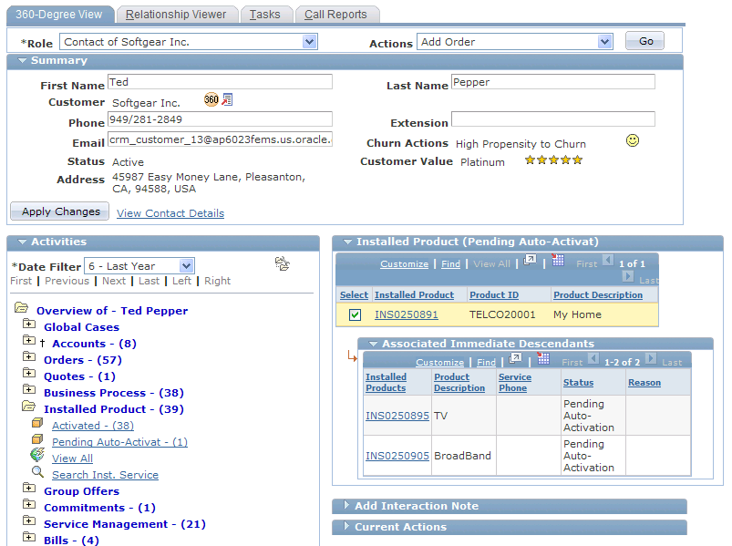This screenshot has width=732, height=546.
Task: Expand the Global Cases tree node
Action: point(29,324)
